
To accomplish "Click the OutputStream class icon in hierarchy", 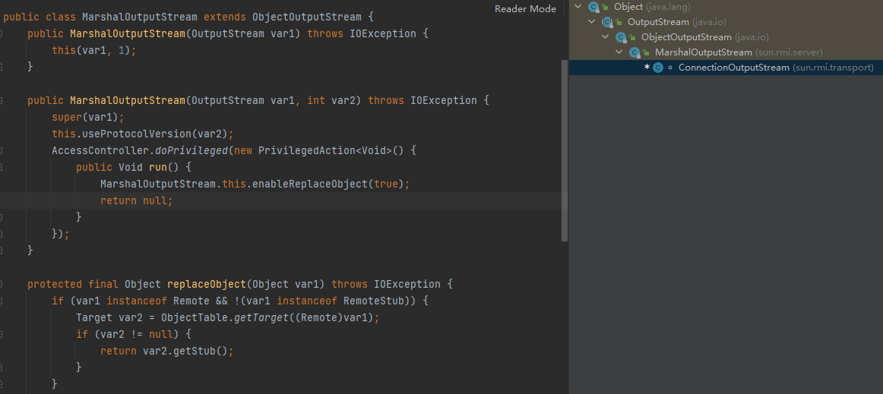I will (606, 22).
